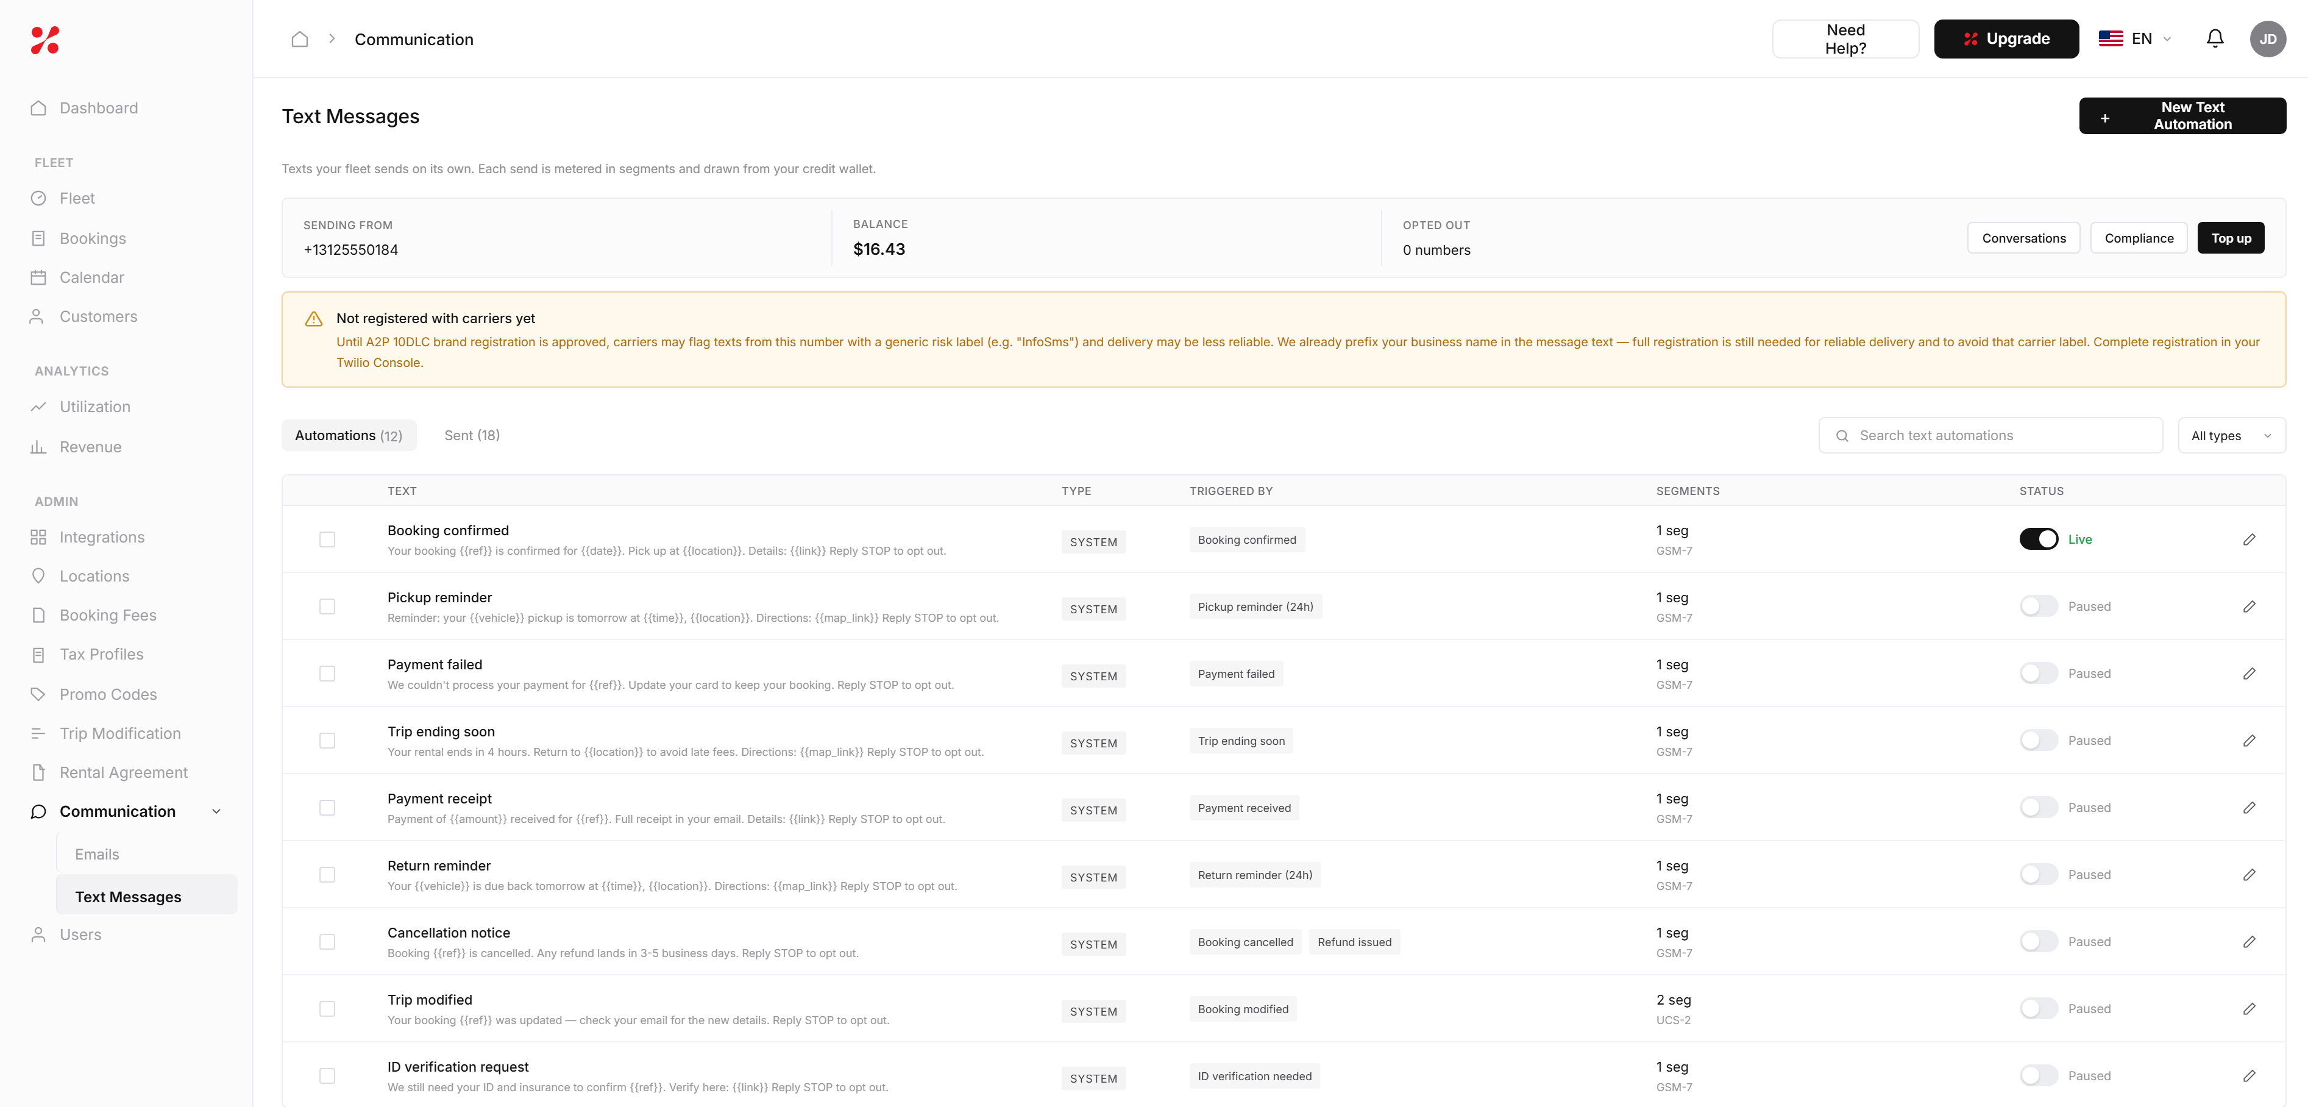Open the EN language selector
This screenshot has height=1107, width=2308.
pos(2135,38)
